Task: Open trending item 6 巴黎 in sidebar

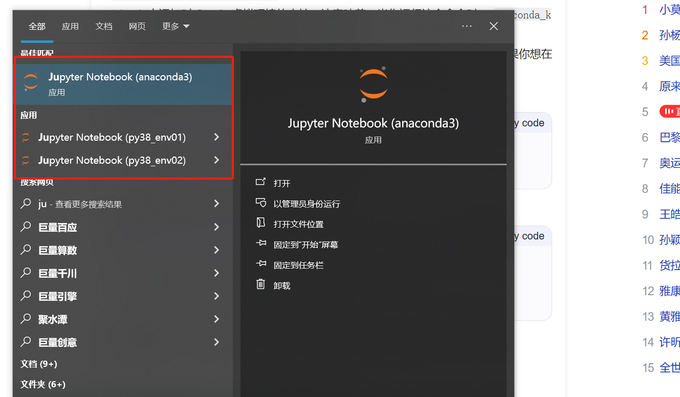Action: click(x=670, y=137)
